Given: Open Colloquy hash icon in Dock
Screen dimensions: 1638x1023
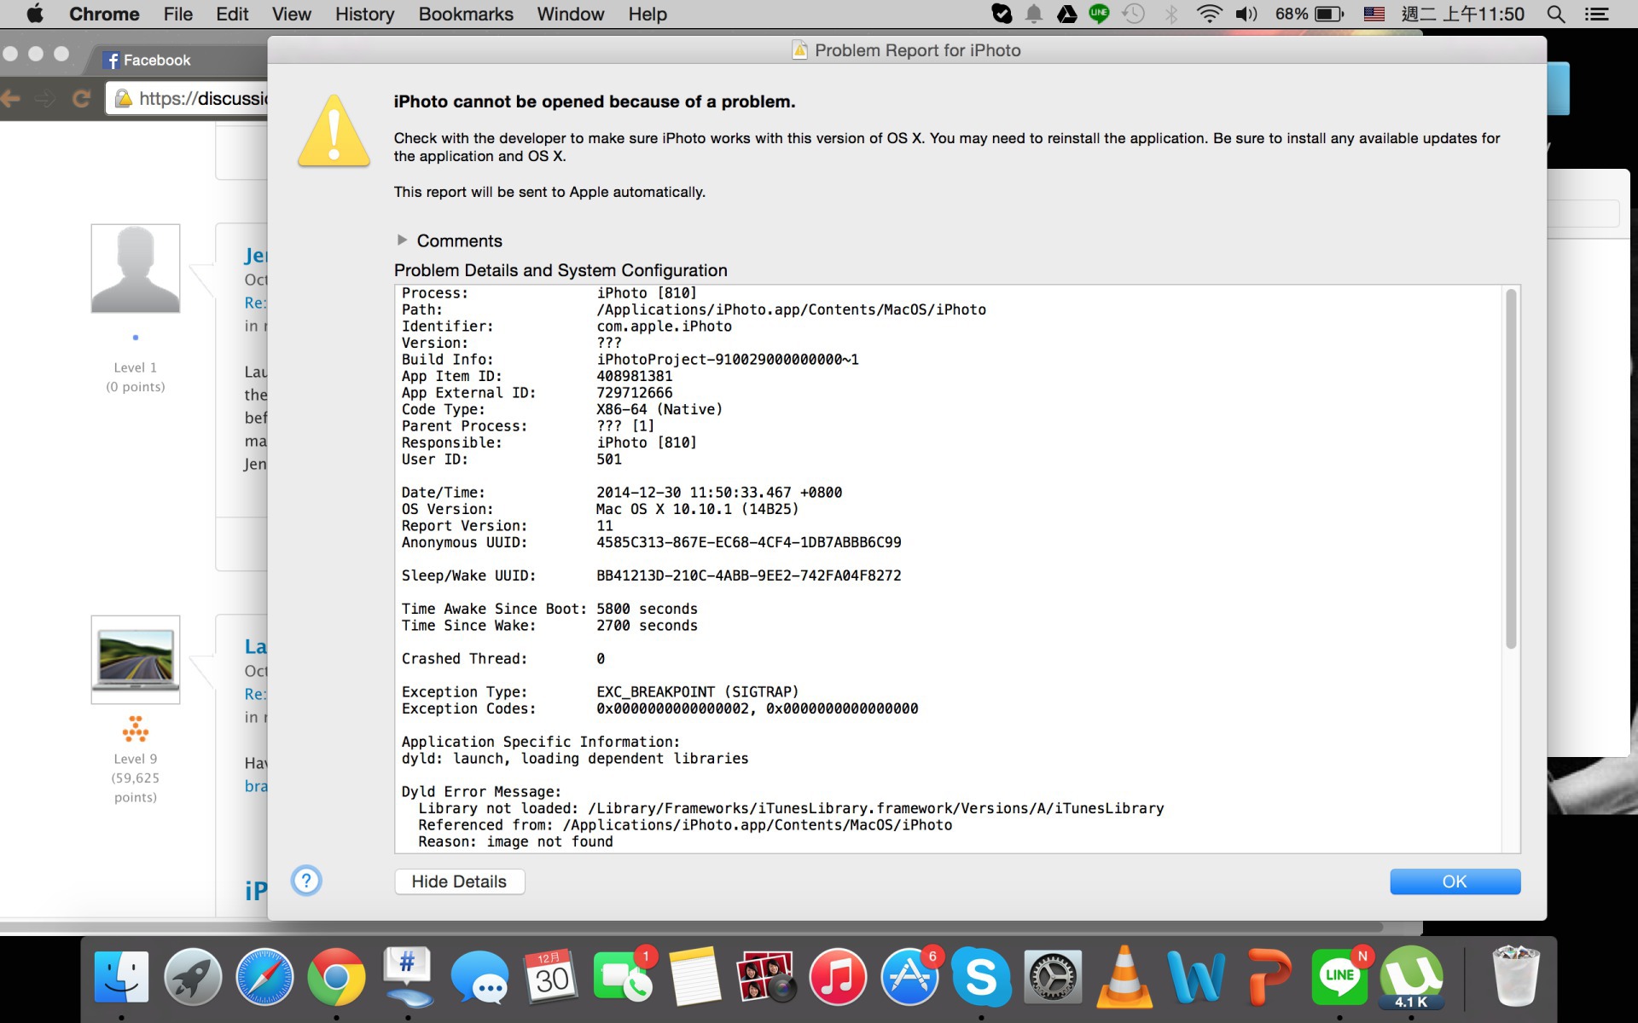Looking at the screenshot, I should click(408, 977).
